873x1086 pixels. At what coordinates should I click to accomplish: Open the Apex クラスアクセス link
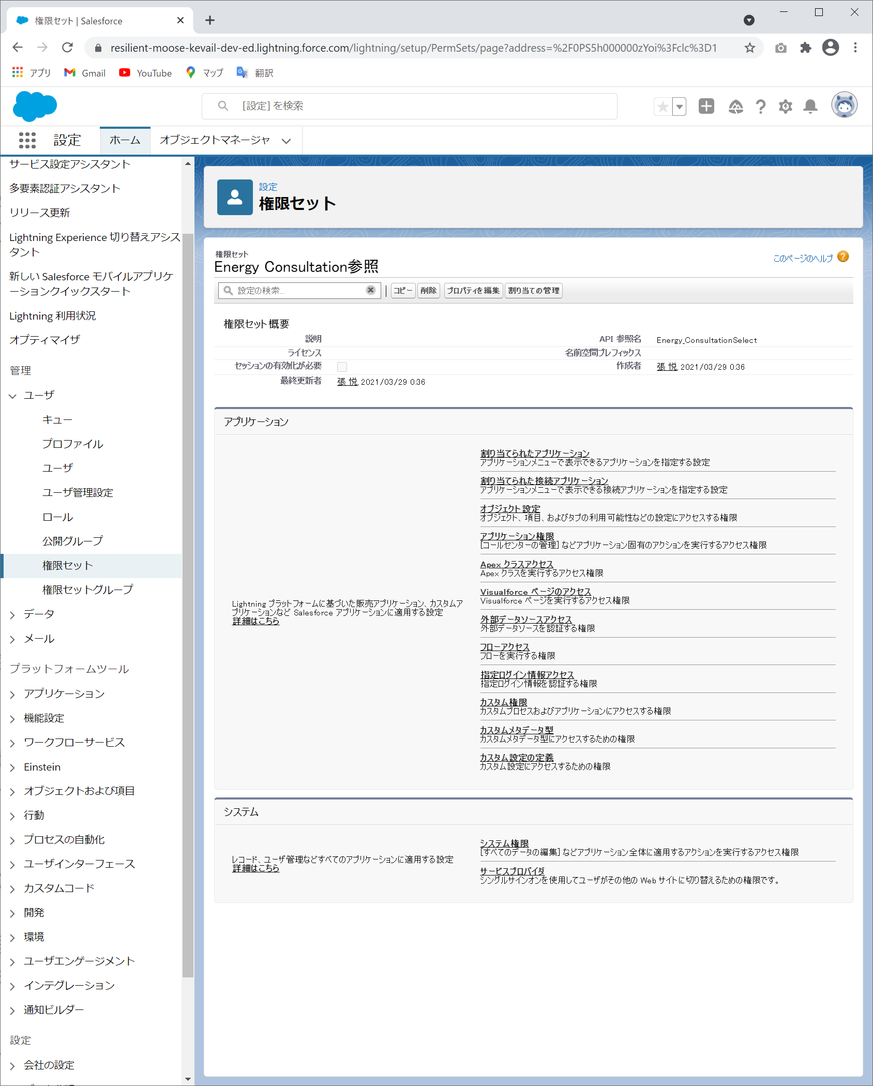coord(517,564)
